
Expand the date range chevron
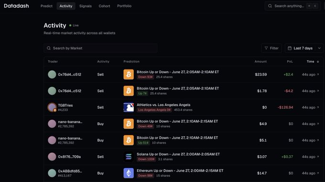click(319, 48)
